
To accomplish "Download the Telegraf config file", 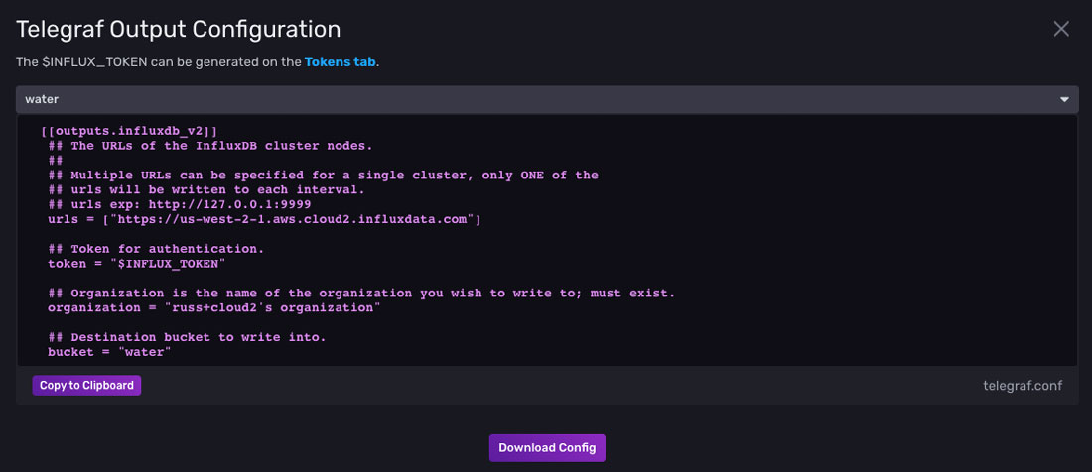I will [x=547, y=447].
